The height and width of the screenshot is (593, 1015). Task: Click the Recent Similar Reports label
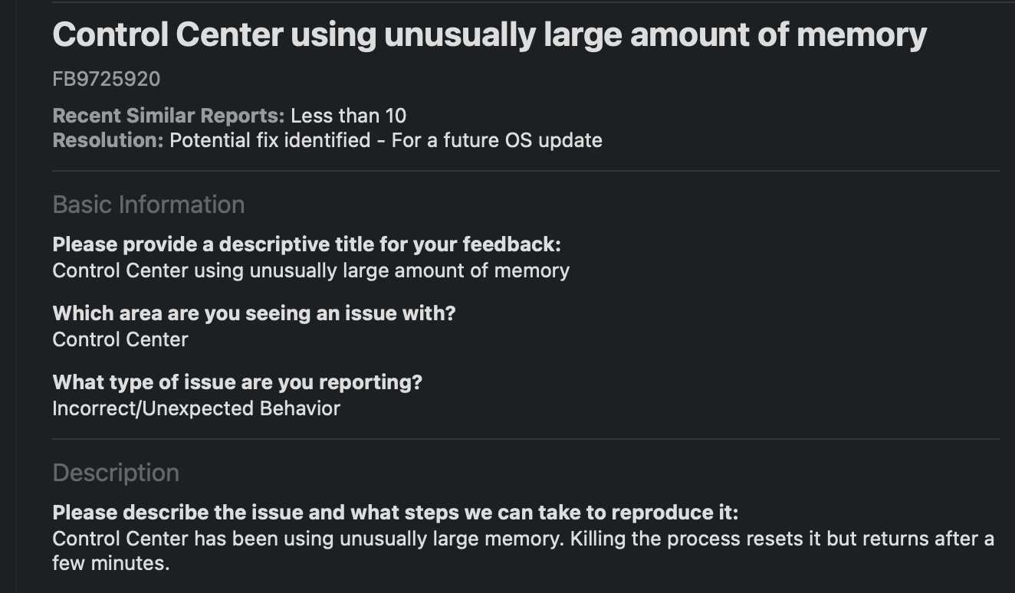tap(169, 116)
